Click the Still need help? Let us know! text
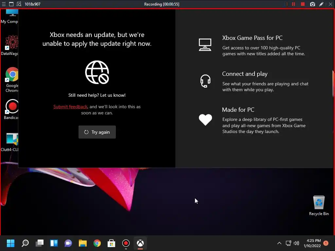The width and height of the screenshot is (335, 251). (97, 95)
